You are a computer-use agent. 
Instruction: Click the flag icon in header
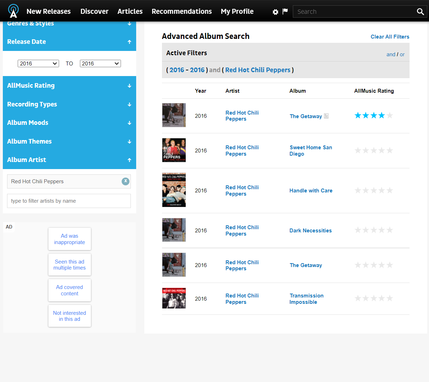tap(285, 11)
